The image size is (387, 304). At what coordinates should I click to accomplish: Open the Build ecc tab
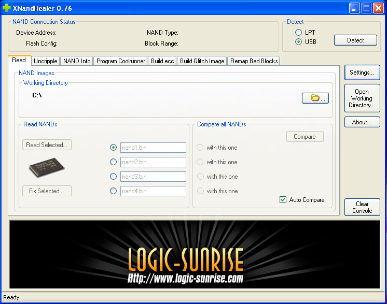(162, 61)
